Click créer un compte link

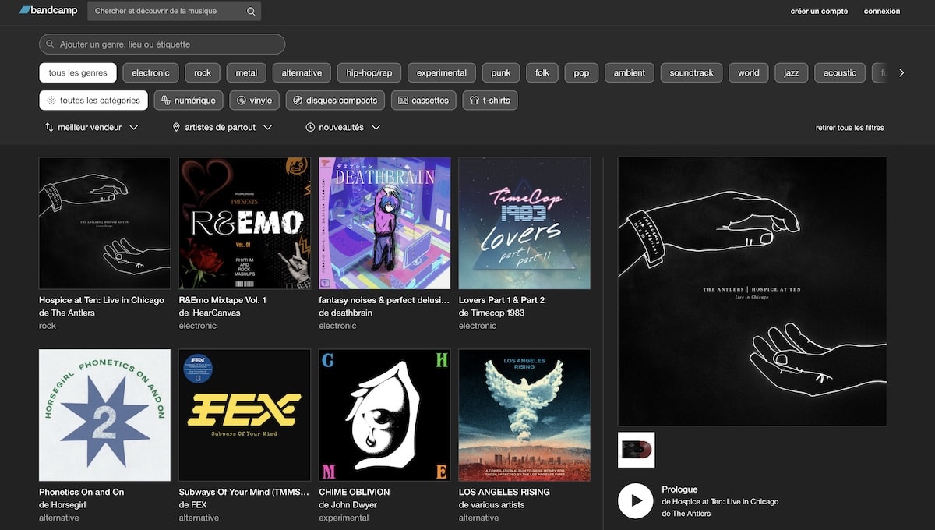tap(819, 12)
